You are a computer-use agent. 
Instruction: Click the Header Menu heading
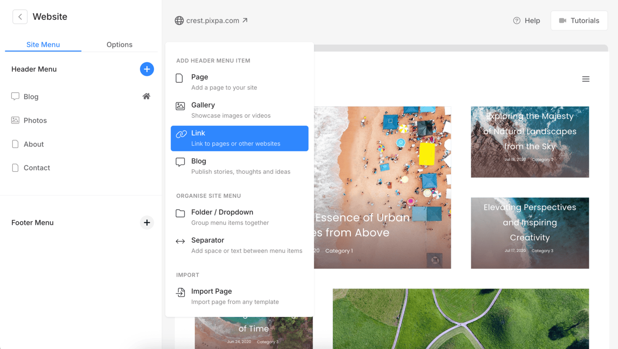pos(34,69)
